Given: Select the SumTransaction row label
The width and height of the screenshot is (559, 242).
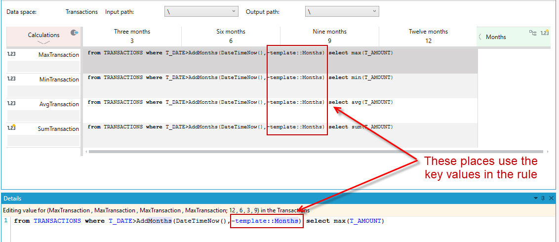Looking at the screenshot, I should click(x=58, y=129).
